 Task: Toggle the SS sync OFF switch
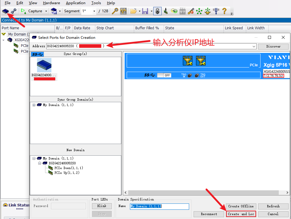click(x=164, y=75)
